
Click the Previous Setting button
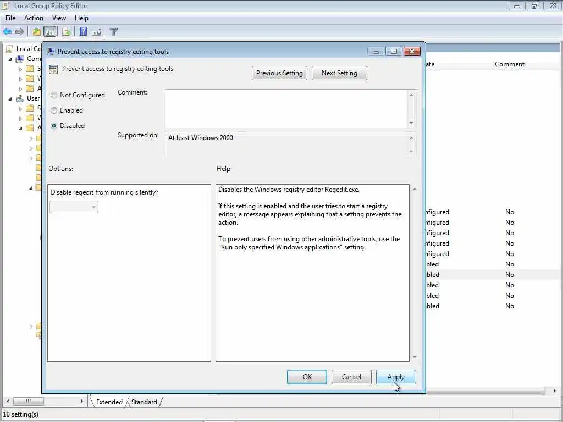click(279, 73)
